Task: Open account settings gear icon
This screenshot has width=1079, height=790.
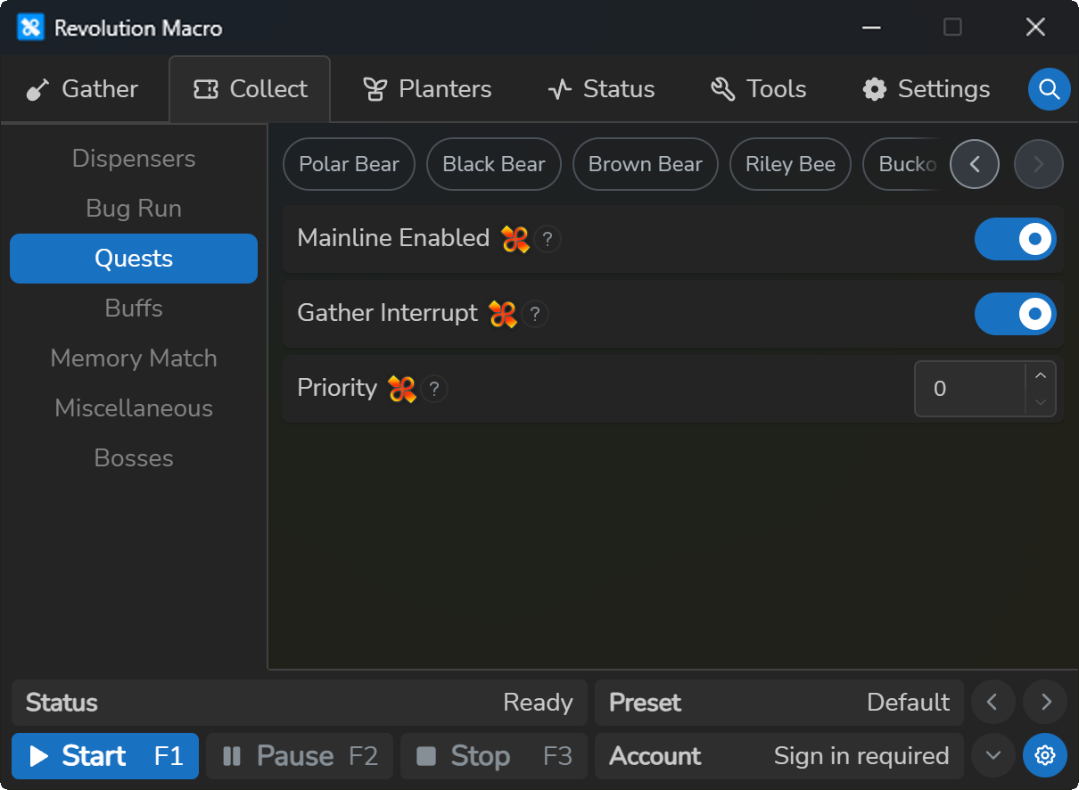Action: (x=1045, y=756)
